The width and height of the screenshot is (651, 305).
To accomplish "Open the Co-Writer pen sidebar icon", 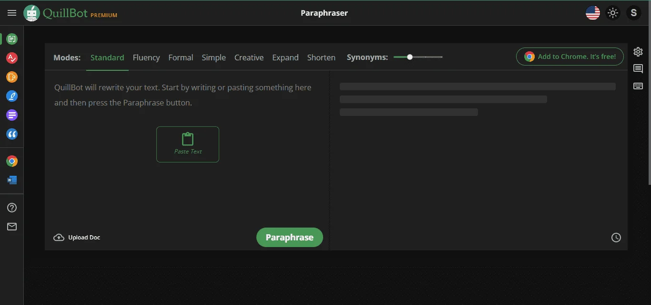I will tap(12, 96).
